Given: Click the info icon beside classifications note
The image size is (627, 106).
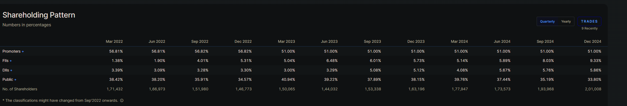Looking at the screenshot, I should 122,100.
